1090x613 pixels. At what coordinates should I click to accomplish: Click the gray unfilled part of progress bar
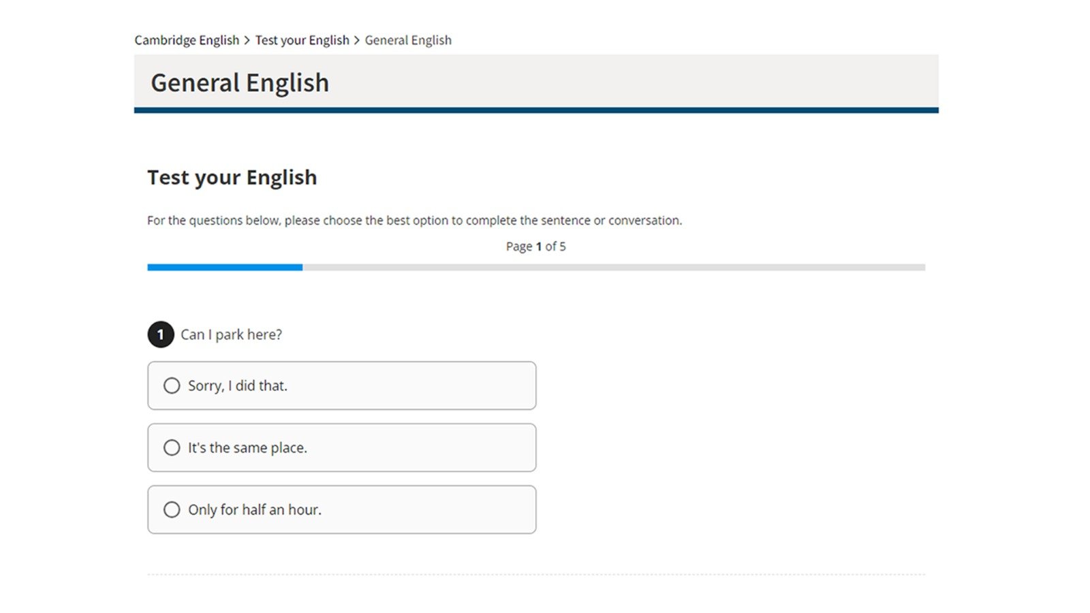(613, 268)
